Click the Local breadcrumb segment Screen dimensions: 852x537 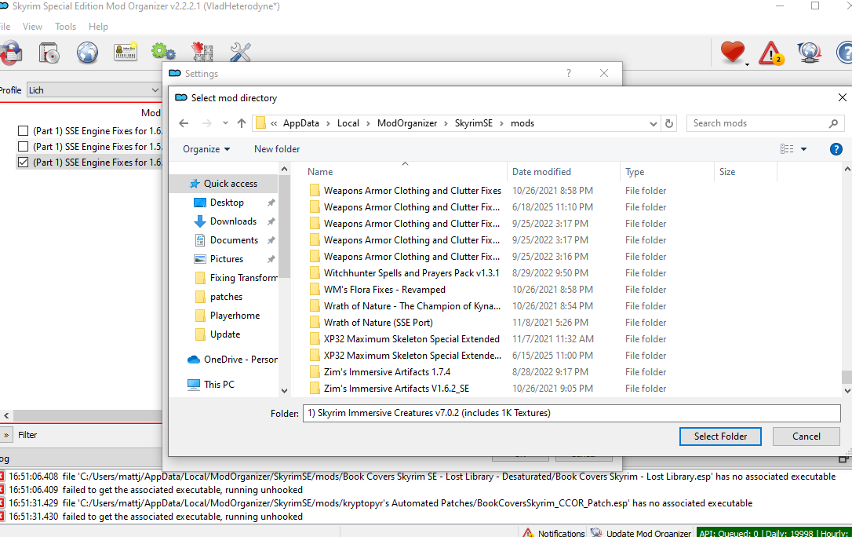point(348,123)
